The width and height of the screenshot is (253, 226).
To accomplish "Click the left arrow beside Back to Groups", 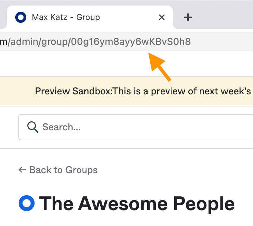I will click(22, 170).
